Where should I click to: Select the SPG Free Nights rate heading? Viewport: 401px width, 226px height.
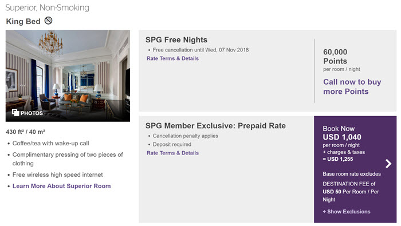click(x=176, y=40)
